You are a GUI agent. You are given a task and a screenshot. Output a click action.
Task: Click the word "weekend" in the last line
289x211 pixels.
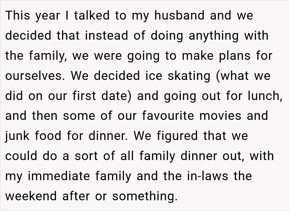coord(31,196)
